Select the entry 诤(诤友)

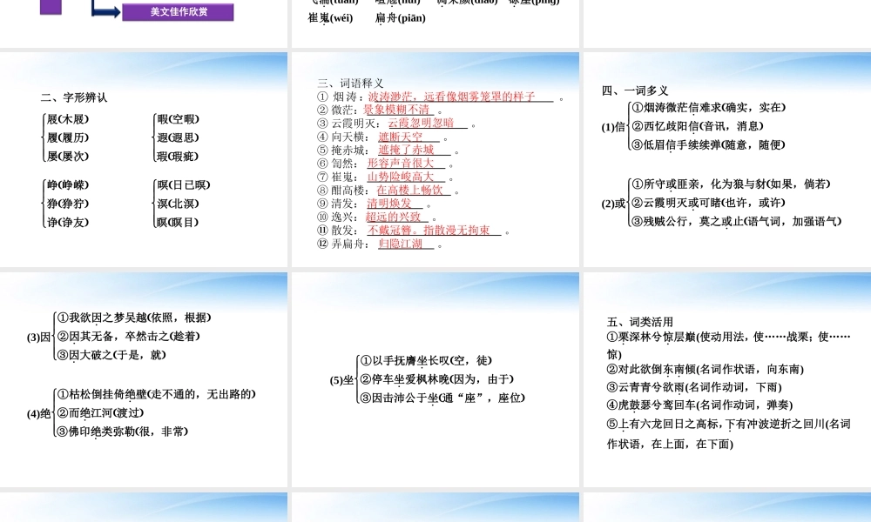[x=68, y=223]
